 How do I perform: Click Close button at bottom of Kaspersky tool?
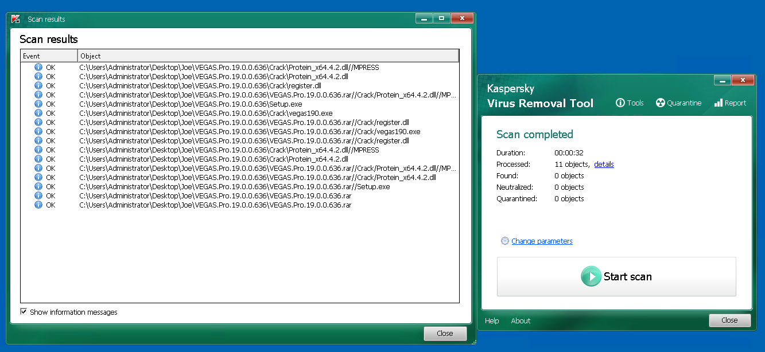pyautogui.click(x=729, y=320)
